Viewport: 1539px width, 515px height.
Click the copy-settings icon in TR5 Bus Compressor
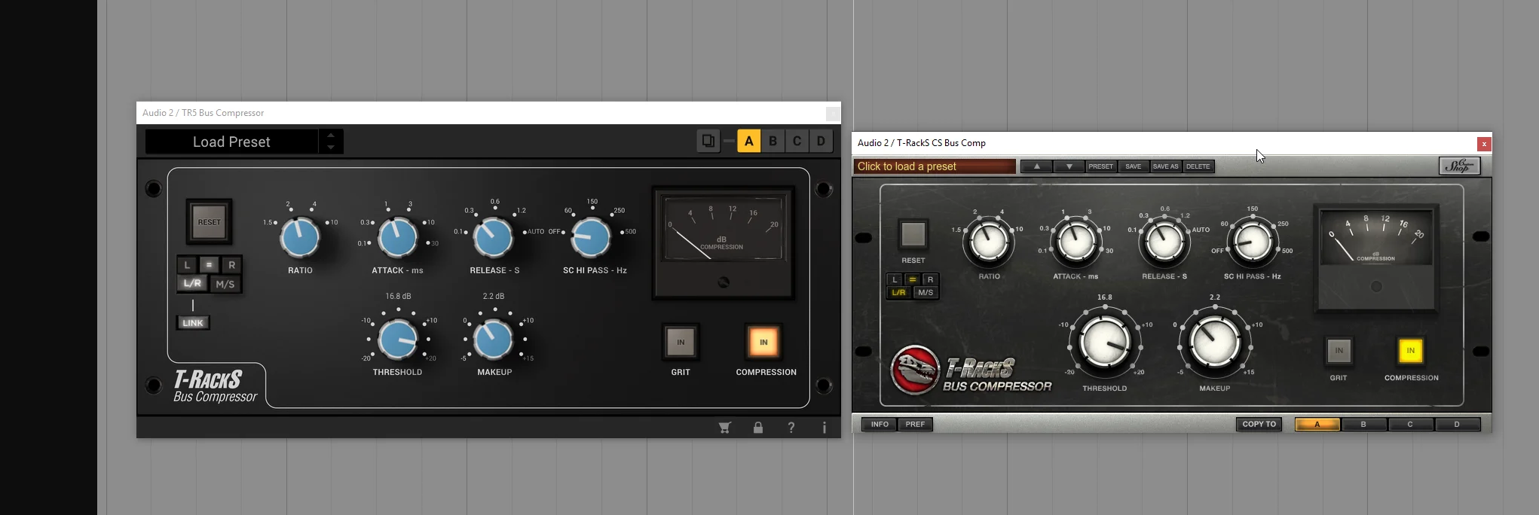(708, 141)
